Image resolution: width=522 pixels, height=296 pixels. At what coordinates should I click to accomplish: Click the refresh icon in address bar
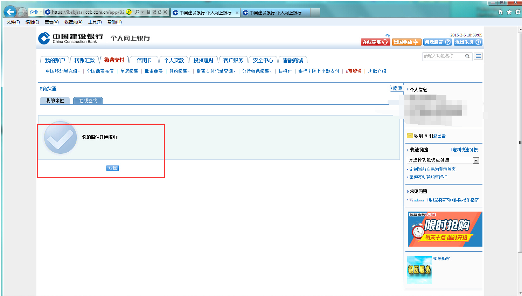pos(160,12)
